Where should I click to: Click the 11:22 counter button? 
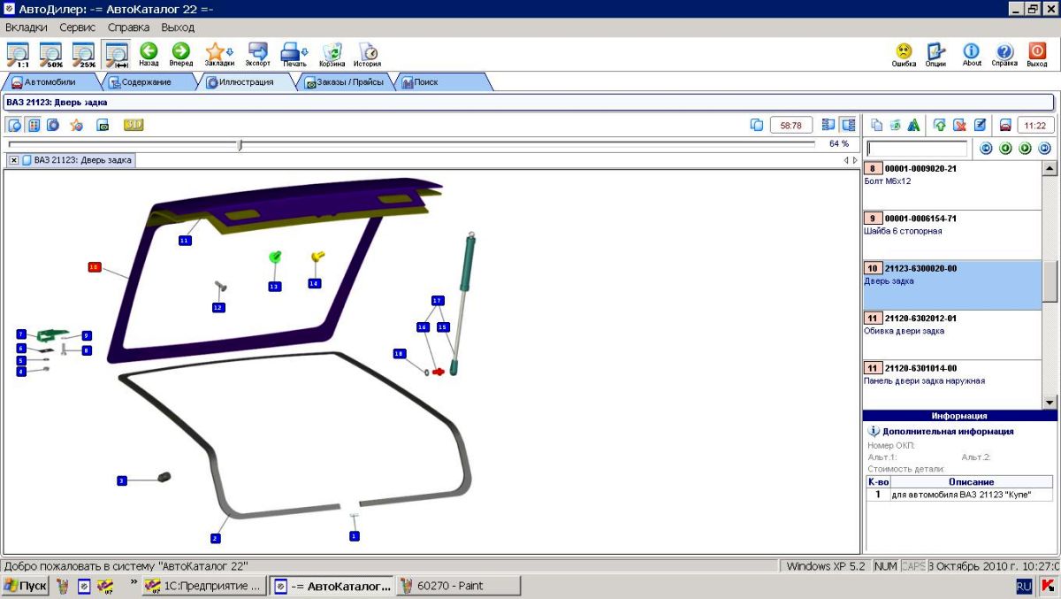pos(1035,125)
